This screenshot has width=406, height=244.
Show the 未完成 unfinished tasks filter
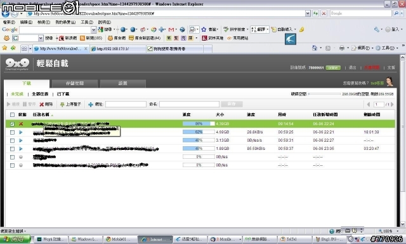17,94
